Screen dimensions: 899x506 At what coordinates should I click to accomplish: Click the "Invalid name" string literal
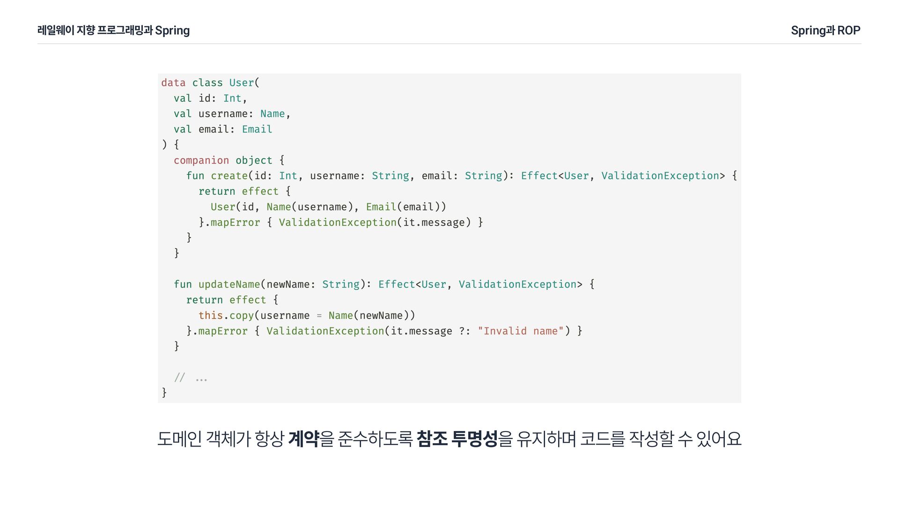521,331
